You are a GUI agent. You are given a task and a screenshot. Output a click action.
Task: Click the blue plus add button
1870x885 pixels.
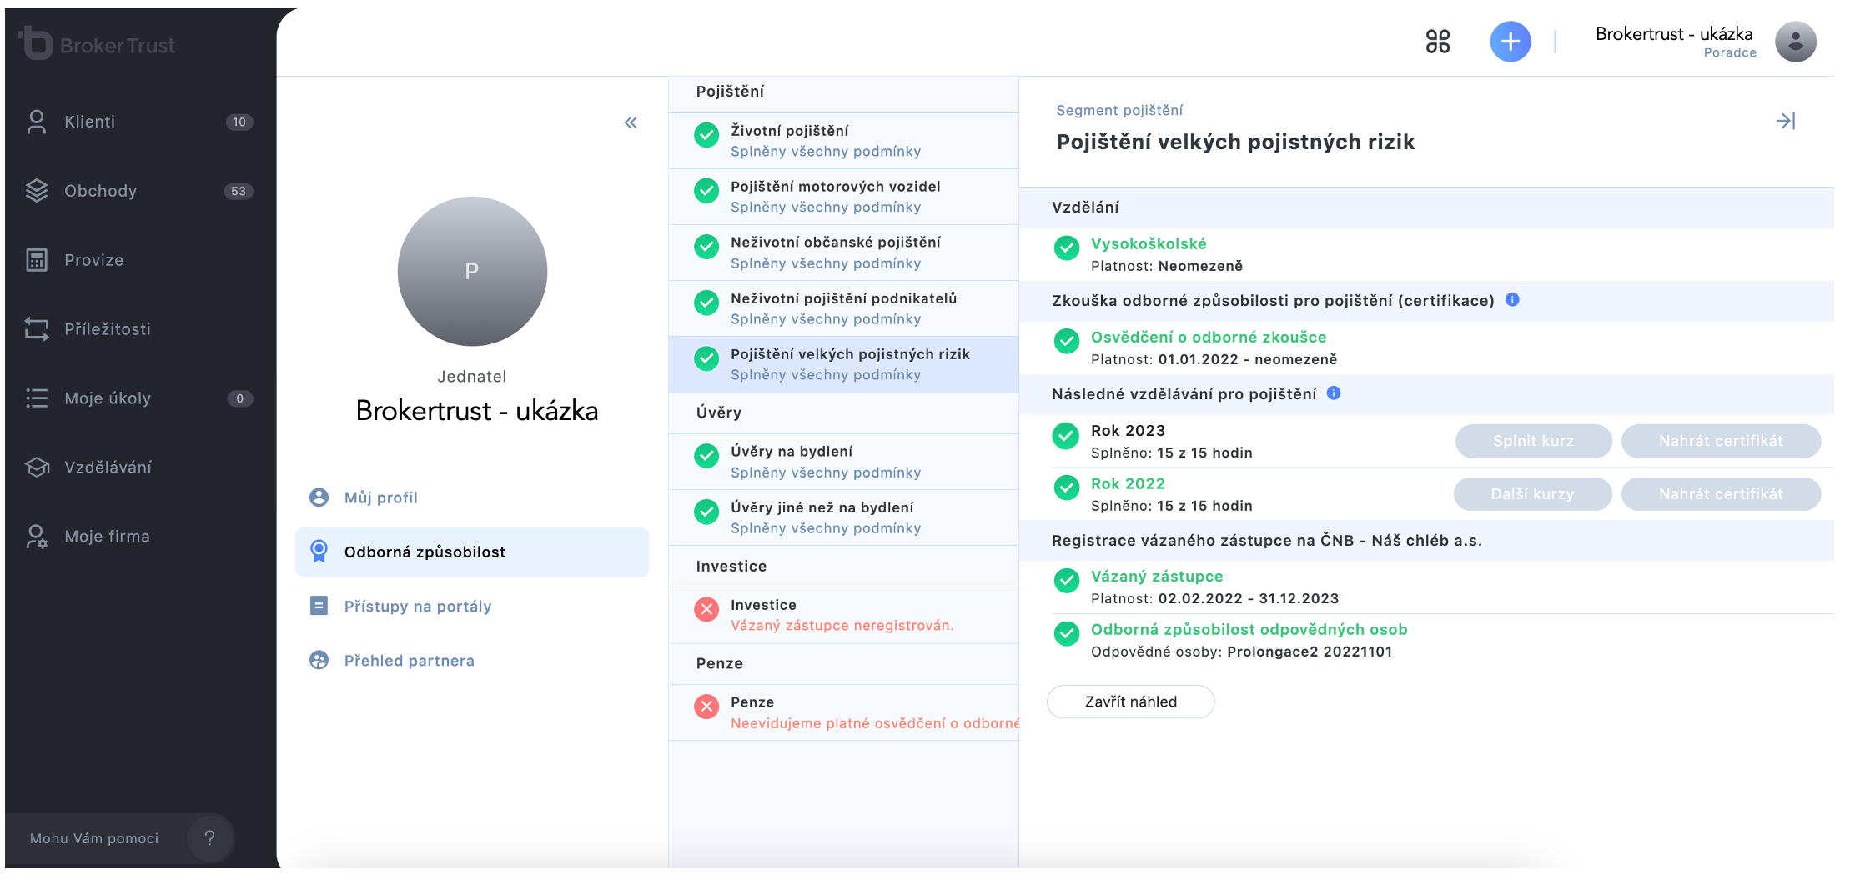[1511, 42]
